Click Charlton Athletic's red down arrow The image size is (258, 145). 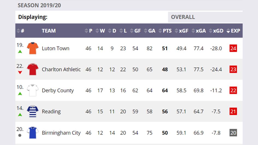[20, 72]
